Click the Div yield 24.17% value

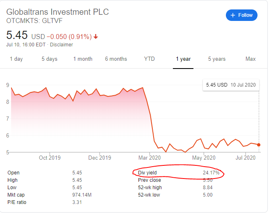coord(211,173)
